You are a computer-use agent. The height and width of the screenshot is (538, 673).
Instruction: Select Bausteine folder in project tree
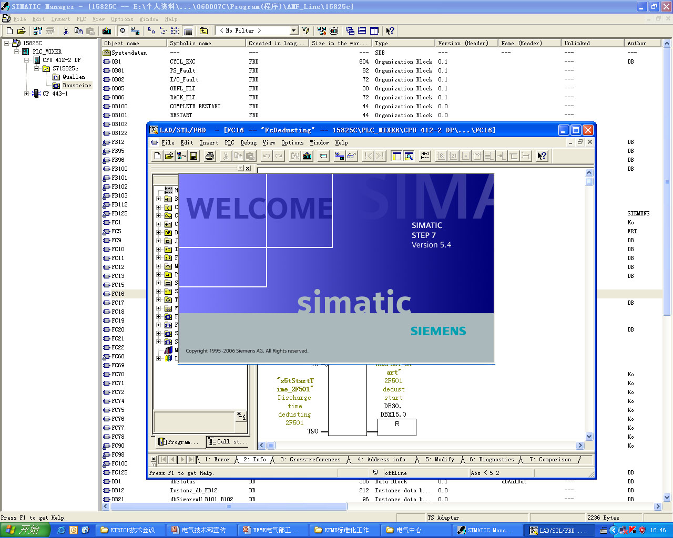pos(77,85)
